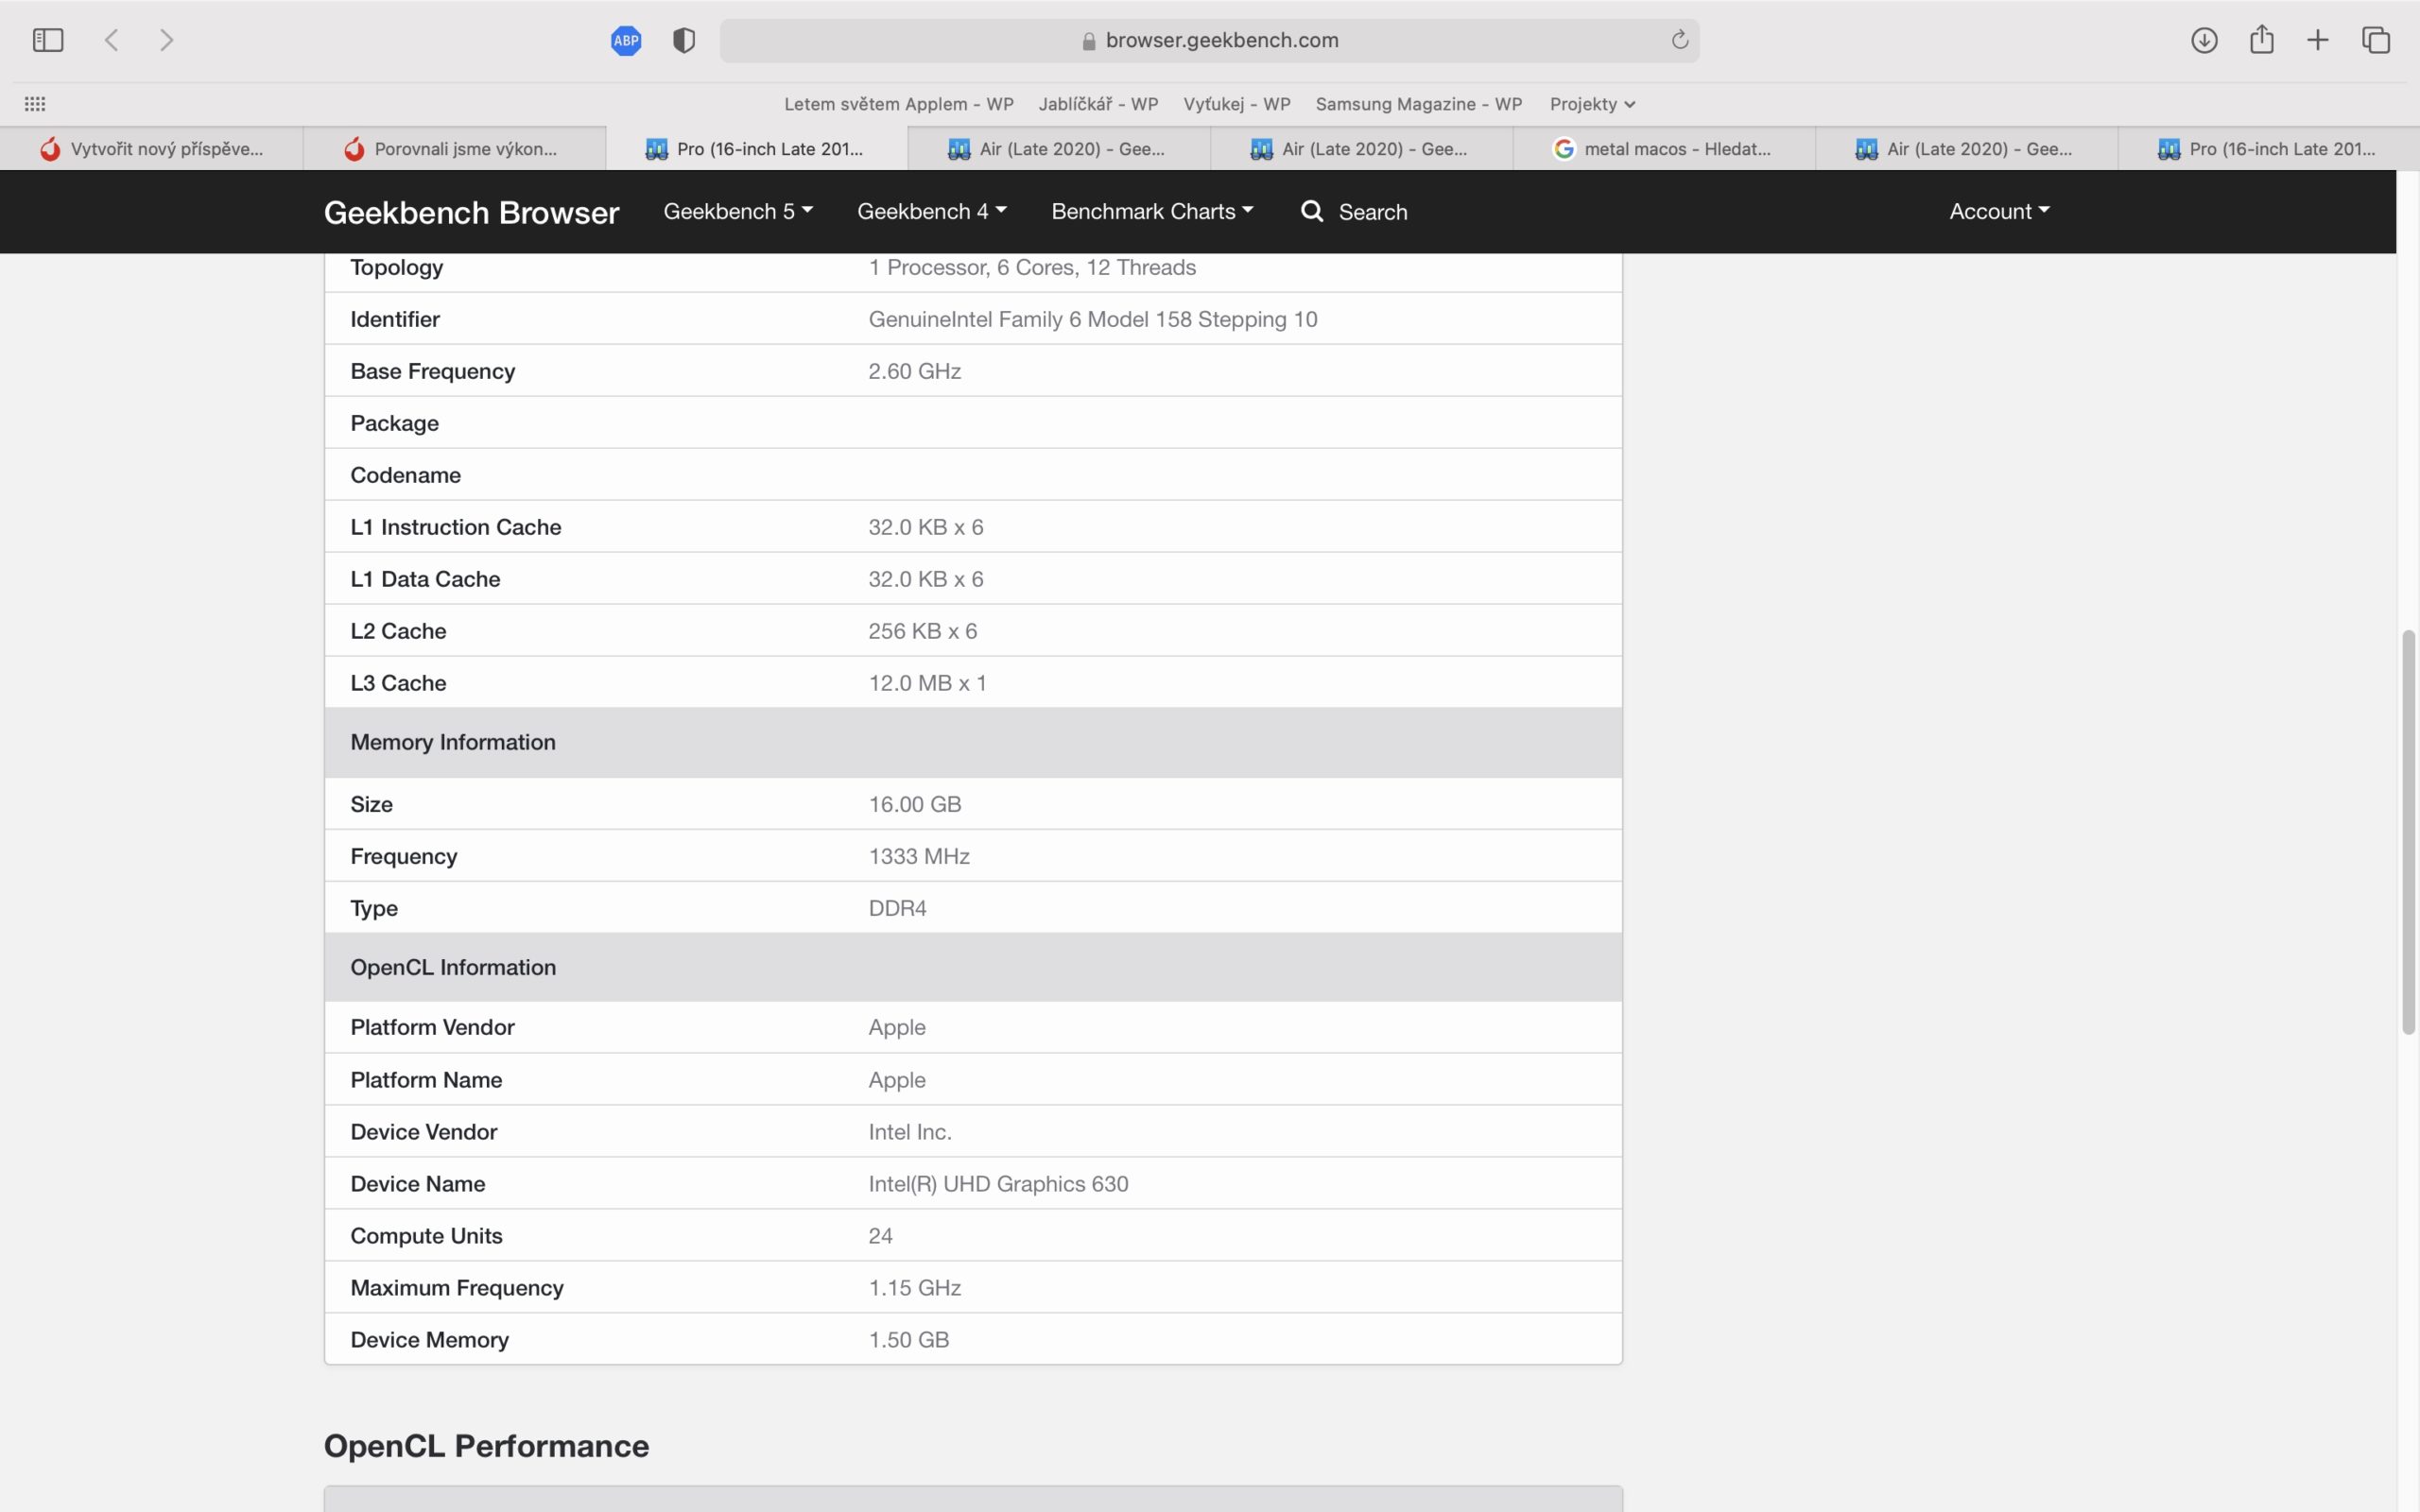Click the Google favicon on the metal macos tab
Screen dimensions: 2420x1512
1564,149
